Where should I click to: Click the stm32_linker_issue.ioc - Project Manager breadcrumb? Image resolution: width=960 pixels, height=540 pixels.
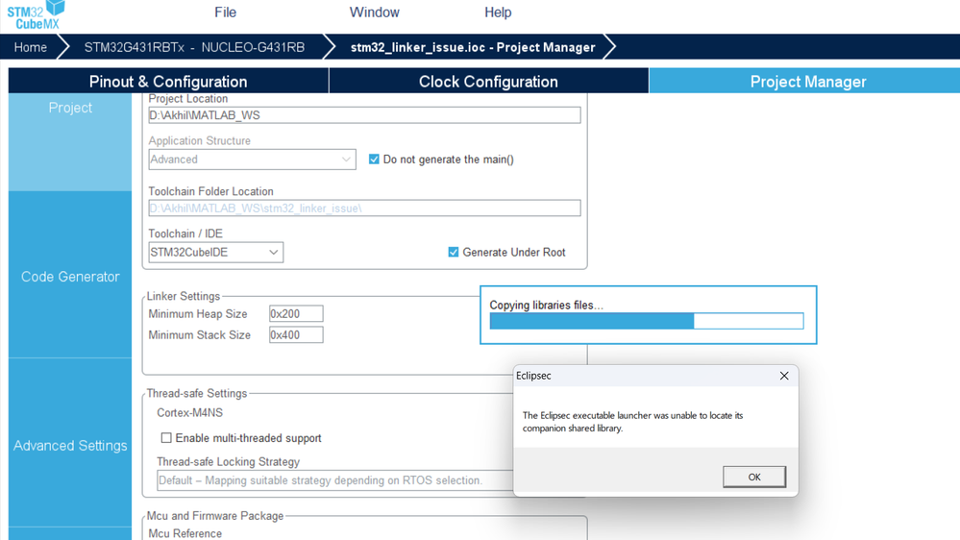pyautogui.click(x=473, y=47)
